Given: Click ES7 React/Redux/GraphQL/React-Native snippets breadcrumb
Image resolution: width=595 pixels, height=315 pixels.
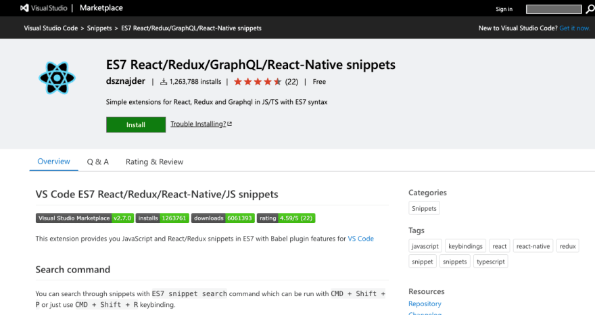Looking at the screenshot, I should click(x=191, y=28).
